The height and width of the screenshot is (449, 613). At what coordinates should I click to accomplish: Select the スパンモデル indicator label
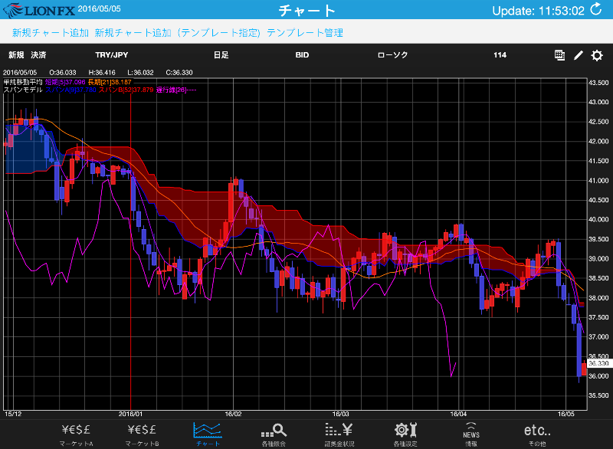point(23,90)
